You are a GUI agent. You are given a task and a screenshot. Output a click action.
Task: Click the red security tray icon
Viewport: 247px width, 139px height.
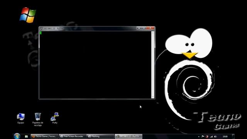[x=207, y=137]
